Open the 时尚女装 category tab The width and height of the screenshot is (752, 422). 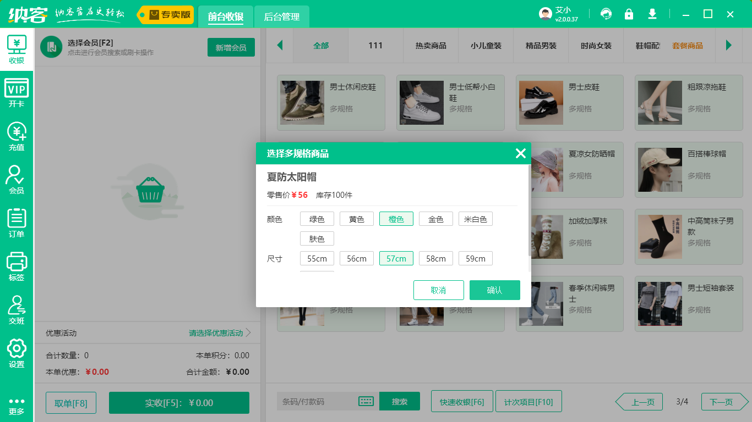point(595,46)
